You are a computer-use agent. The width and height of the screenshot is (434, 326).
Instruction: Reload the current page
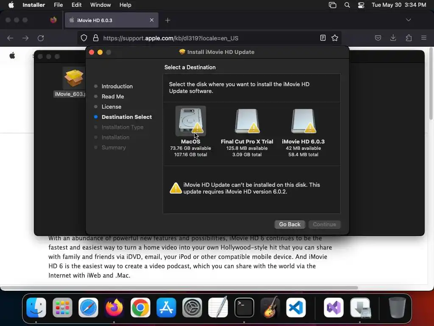(41, 38)
